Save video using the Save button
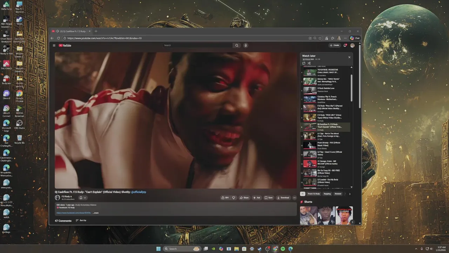The height and width of the screenshot is (253, 449). 269,197
